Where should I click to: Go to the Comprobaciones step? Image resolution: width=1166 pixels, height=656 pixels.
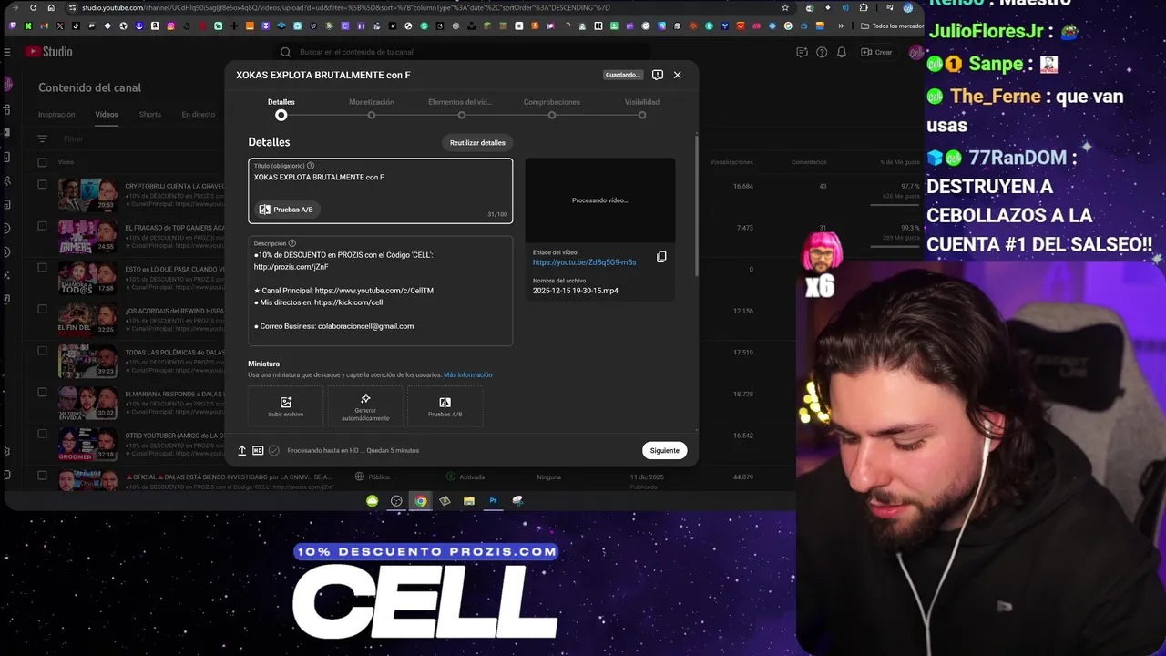coord(552,108)
